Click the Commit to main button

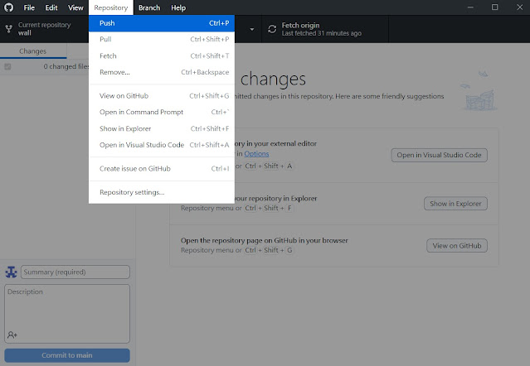click(x=67, y=355)
